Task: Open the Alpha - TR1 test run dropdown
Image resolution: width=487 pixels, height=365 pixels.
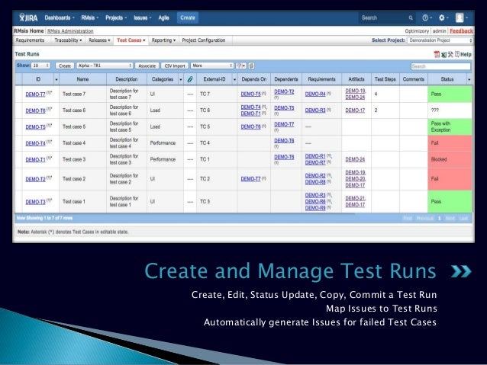Action: [105, 66]
